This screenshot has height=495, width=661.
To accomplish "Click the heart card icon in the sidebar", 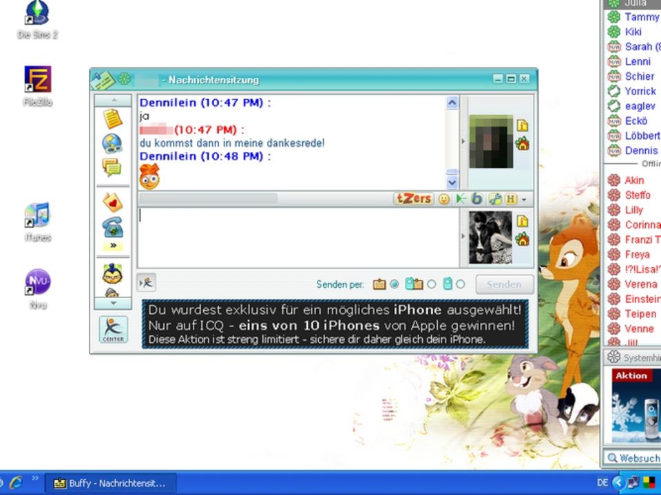I will [112, 202].
